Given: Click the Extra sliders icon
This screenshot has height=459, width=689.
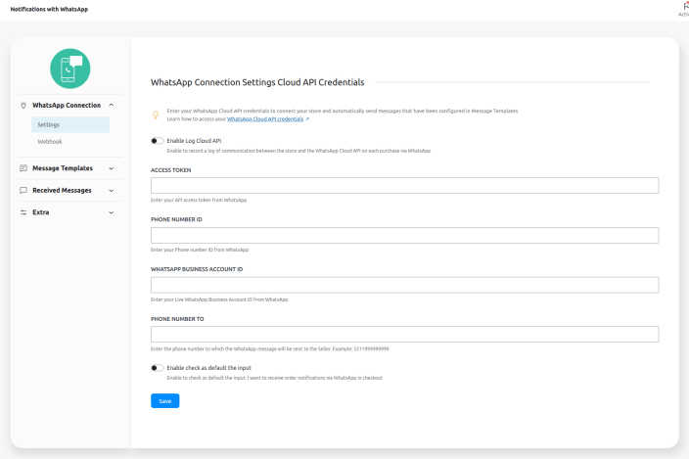Looking at the screenshot, I should click(x=23, y=212).
